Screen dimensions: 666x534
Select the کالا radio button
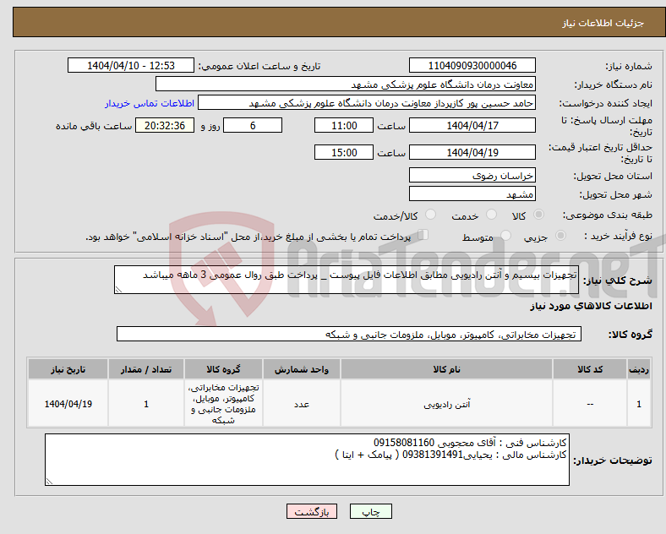(x=538, y=215)
